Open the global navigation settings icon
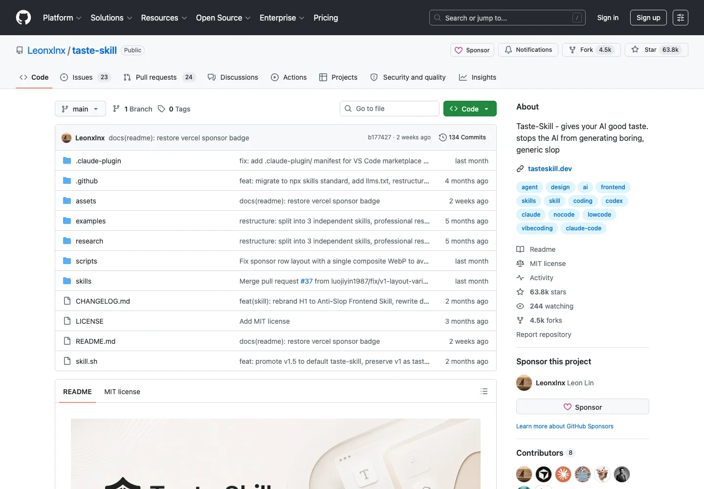704x489 pixels. click(x=681, y=18)
